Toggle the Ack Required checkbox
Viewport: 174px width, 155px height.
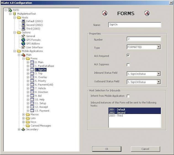pos(128,55)
